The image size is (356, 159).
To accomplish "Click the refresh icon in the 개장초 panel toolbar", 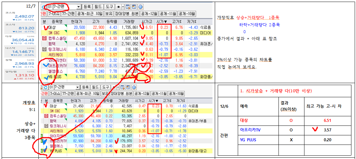I will click(x=45, y=87).
